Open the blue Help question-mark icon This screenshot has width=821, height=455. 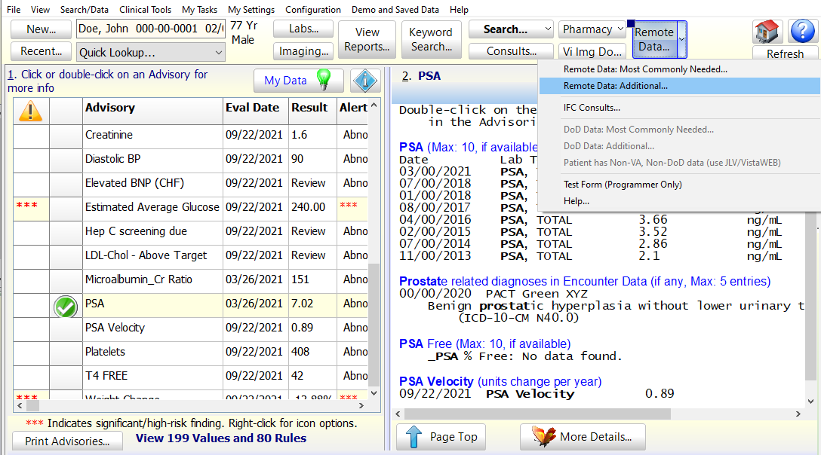tap(802, 32)
